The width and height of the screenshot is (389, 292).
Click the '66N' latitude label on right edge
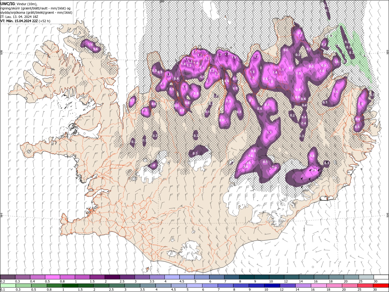[387, 52]
